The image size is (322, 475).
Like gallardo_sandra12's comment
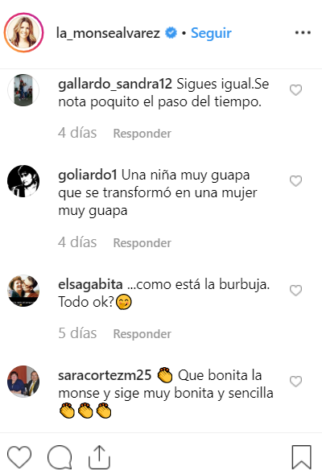click(x=295, y=90)
